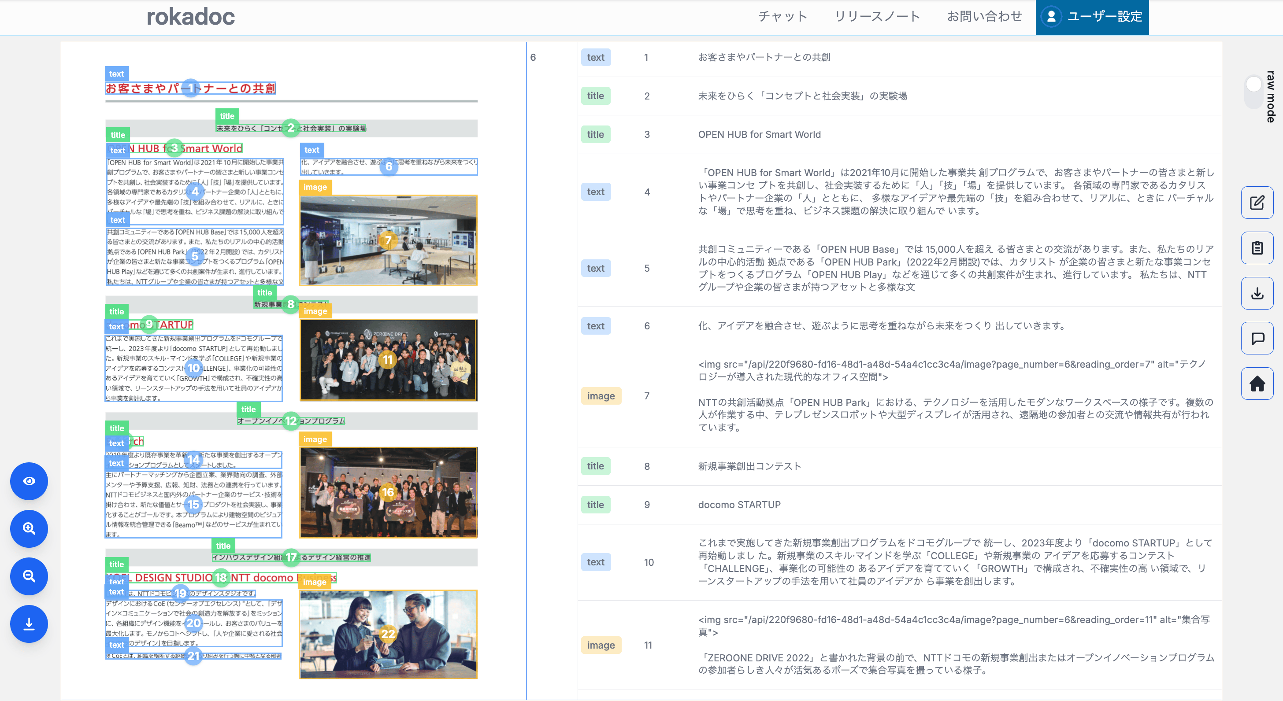
Task: Select marker 12 on the open innovation title
Action: (x=291, y=421)
